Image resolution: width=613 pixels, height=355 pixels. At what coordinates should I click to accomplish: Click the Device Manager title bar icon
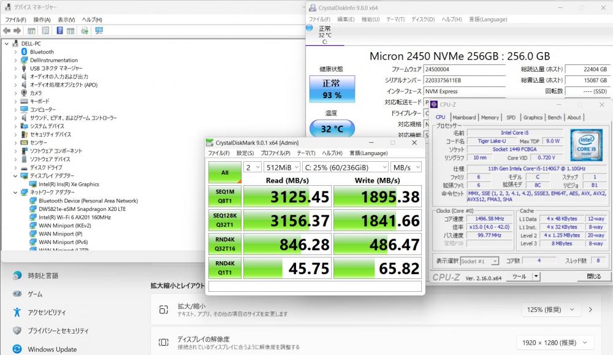point(8,7)
